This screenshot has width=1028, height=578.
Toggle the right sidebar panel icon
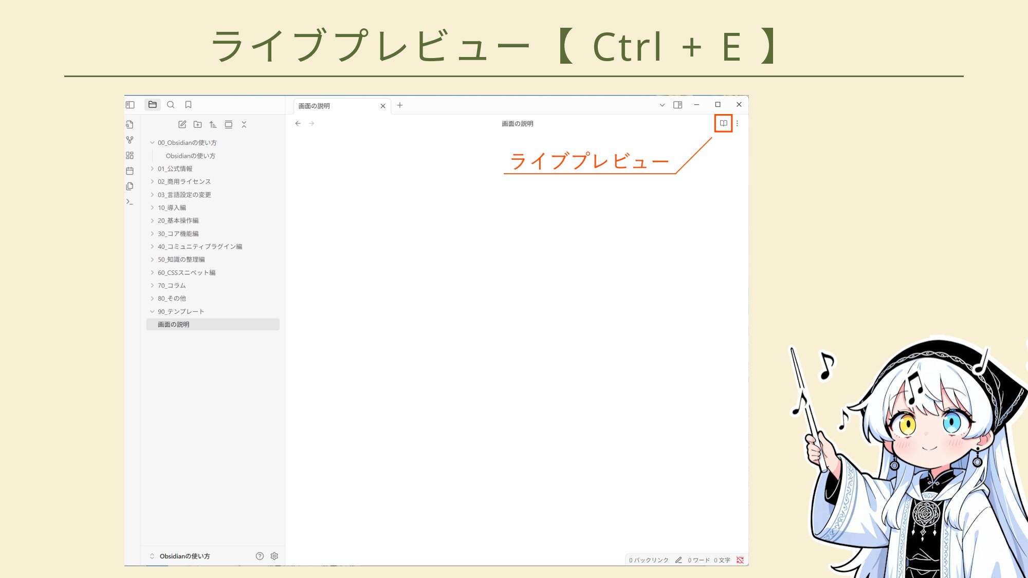[x=677, y=105]
